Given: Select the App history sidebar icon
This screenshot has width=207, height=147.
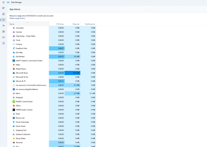Looking at the screenshot, I should (4, 20).
